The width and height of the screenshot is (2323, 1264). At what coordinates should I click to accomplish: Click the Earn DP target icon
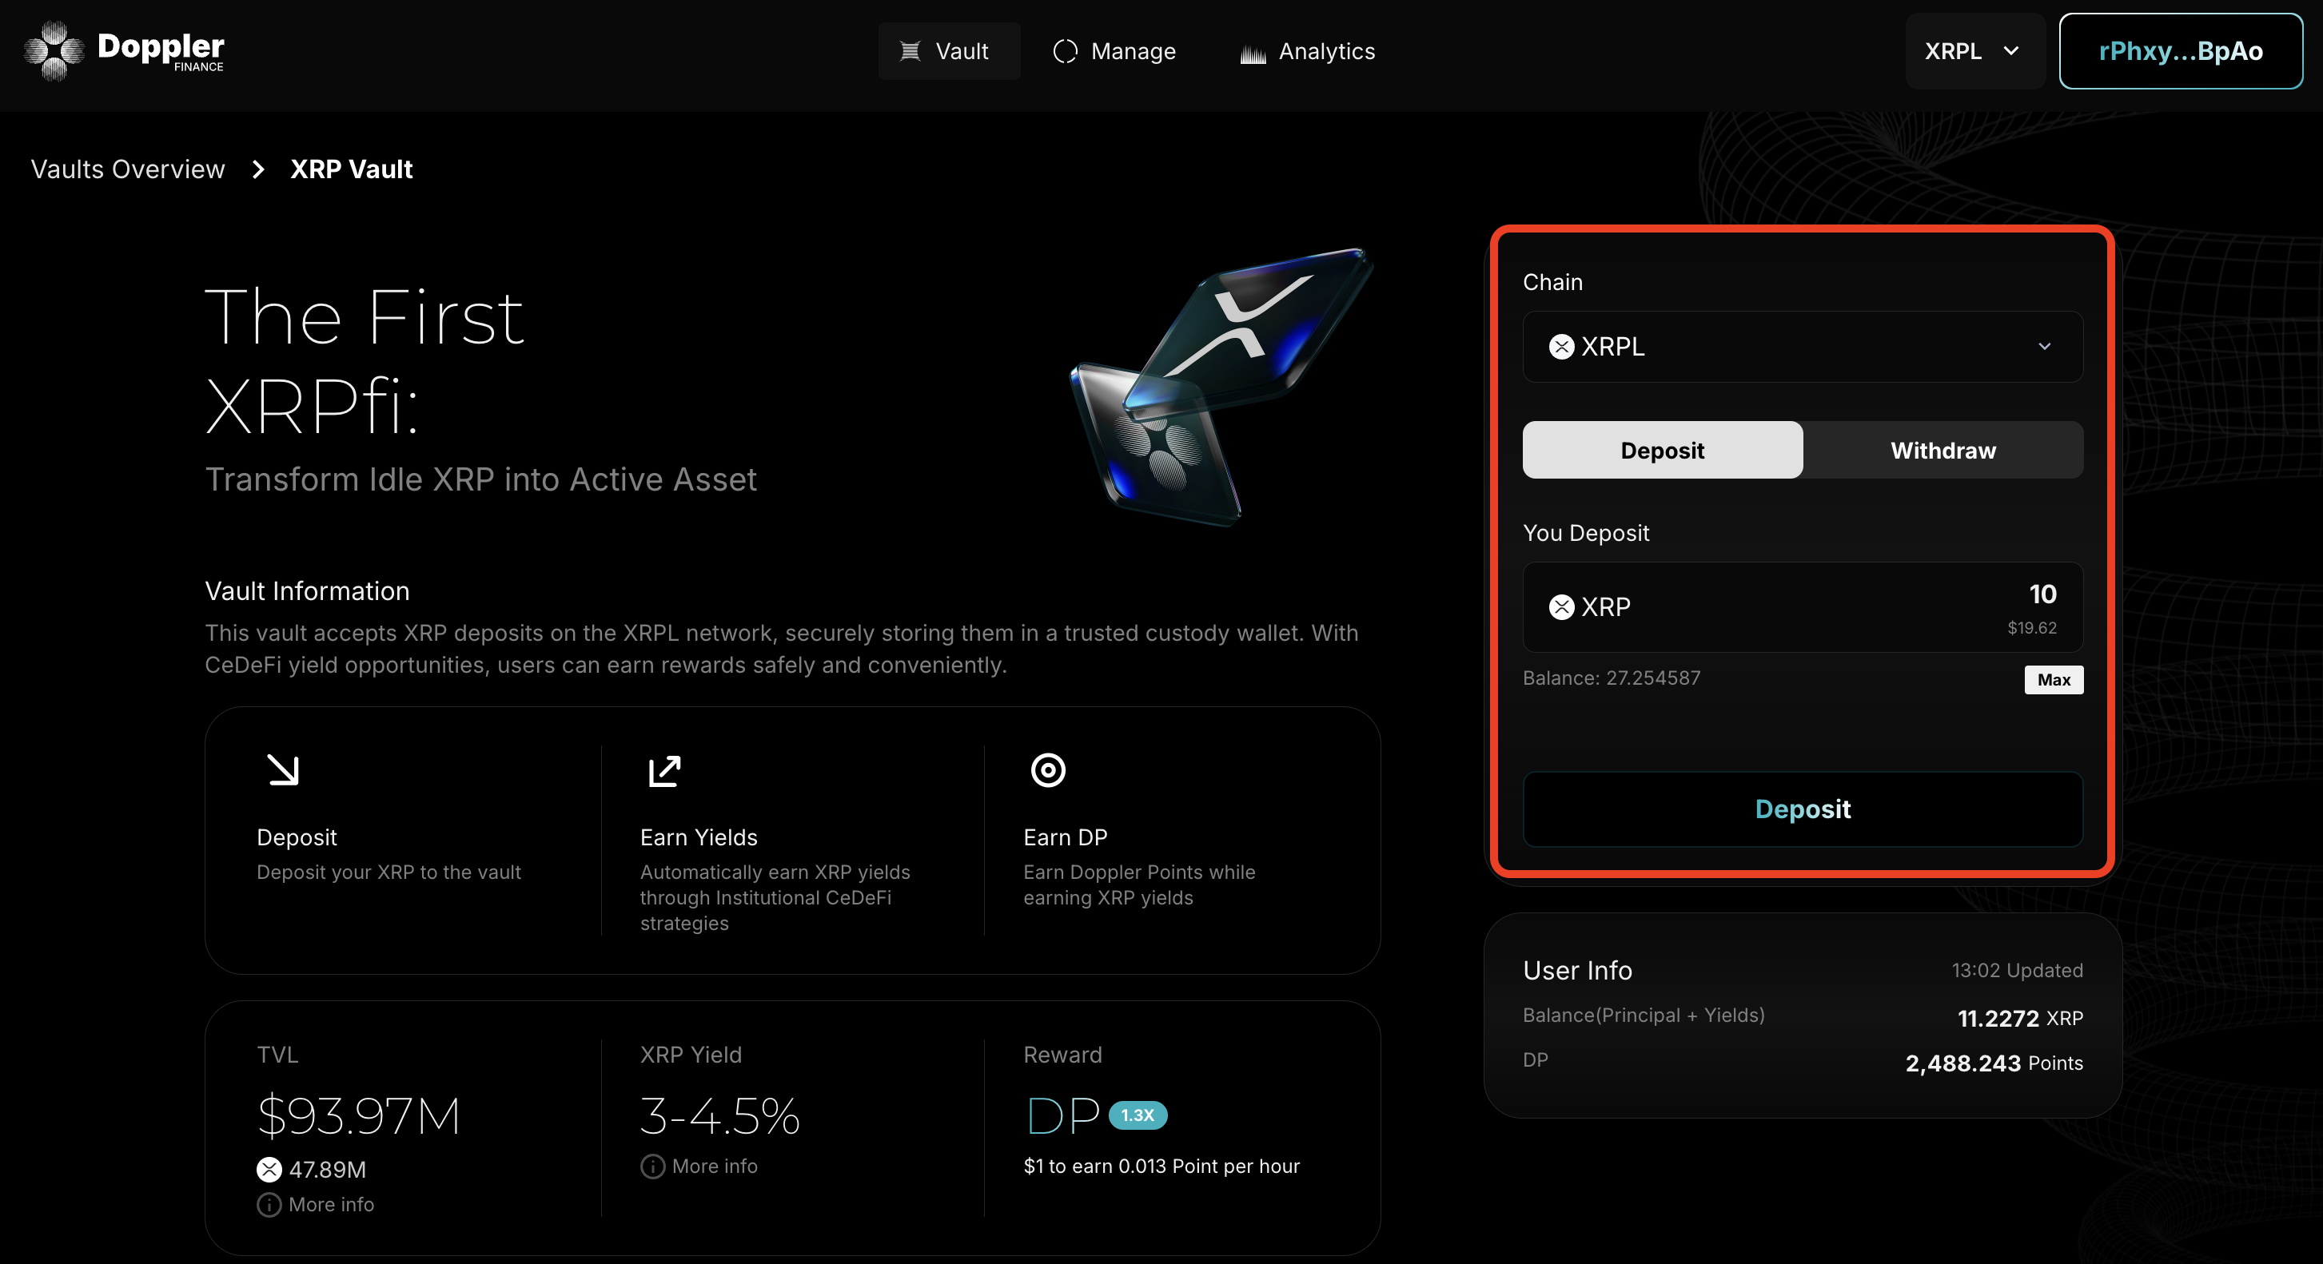tap(1048, 770)
